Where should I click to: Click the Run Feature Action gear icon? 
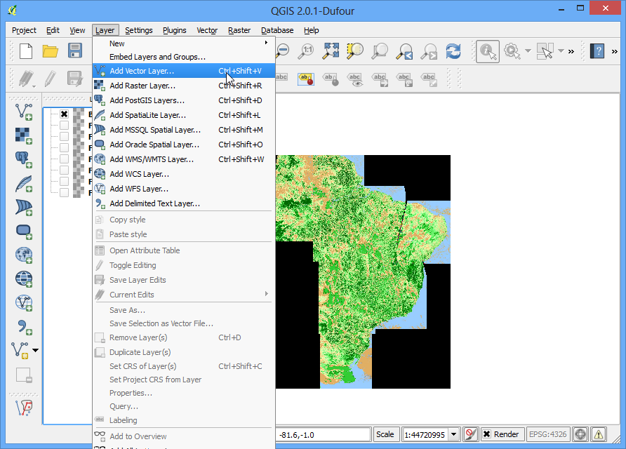(x=512, y=51)
